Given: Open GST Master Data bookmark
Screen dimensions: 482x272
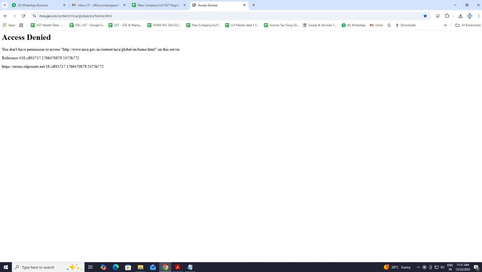Looking at the screenshot, I should 47,25.
